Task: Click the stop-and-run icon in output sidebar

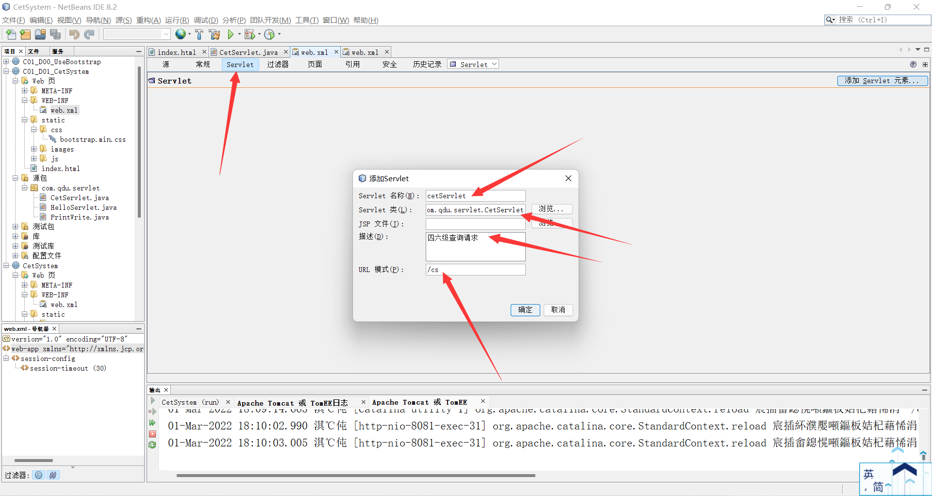Action: click(x=152, y=412)
